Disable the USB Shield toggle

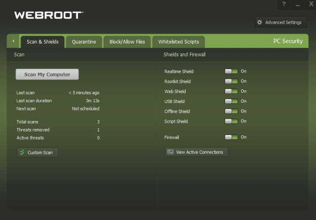[231, 101]
